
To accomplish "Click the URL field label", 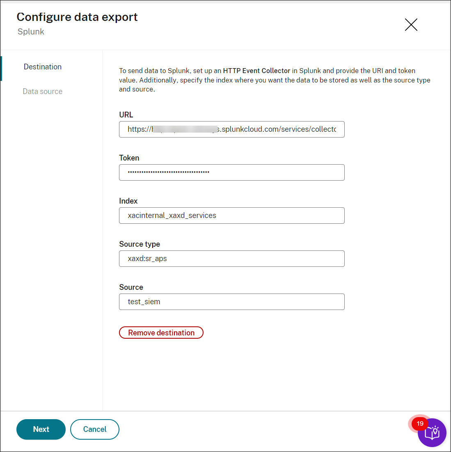I will [x=126, y=115].
